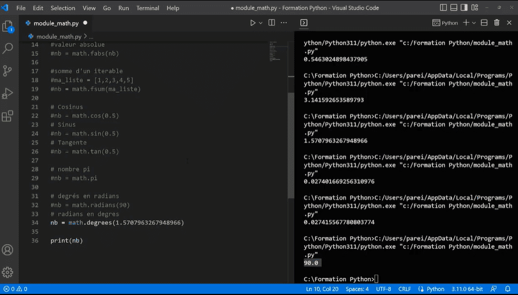Click the '# nombre pi' comment line
518x295 pixels.
(70, 169)
